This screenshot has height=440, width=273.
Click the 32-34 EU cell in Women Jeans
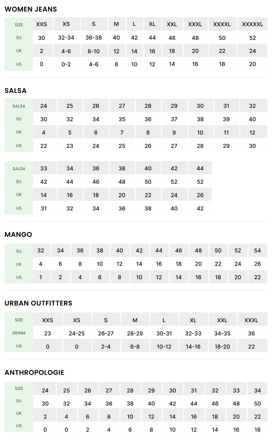(x=66, y=38)
